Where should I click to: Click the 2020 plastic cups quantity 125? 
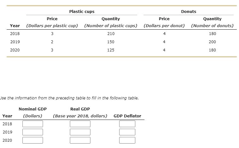[111, 50]
